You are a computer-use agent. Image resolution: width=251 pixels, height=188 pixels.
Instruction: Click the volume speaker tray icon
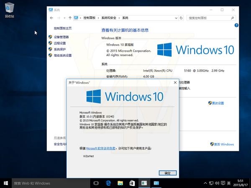click(217, 183)
